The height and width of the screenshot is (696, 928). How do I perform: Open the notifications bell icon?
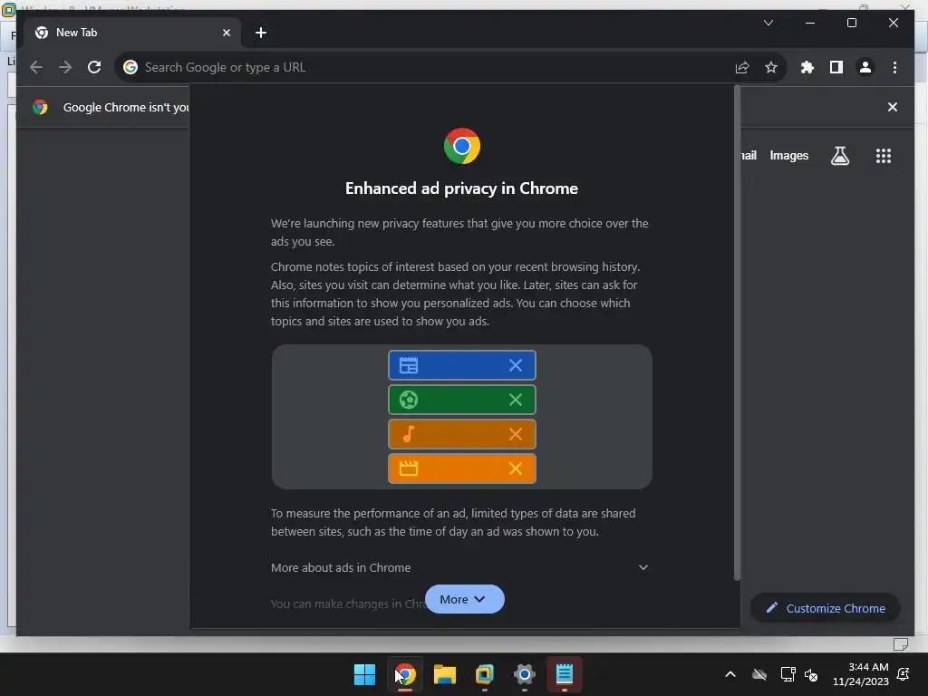point(904,674)
